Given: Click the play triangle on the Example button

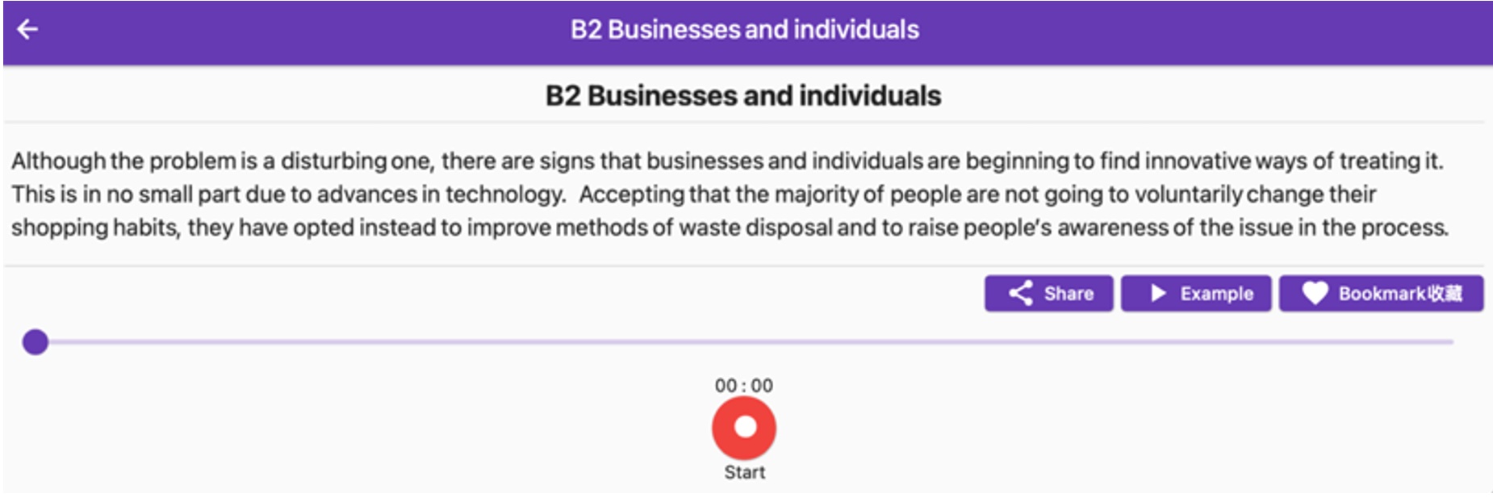Looking at the screenshot, I should (x=1158, y=293).
